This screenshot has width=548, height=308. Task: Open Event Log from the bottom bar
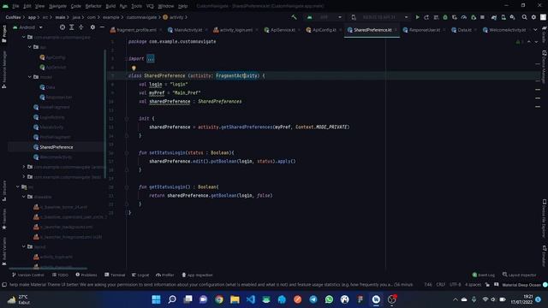(483, 275)
